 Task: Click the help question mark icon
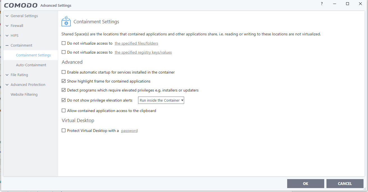pyautogui.click(x=322, y=4)
